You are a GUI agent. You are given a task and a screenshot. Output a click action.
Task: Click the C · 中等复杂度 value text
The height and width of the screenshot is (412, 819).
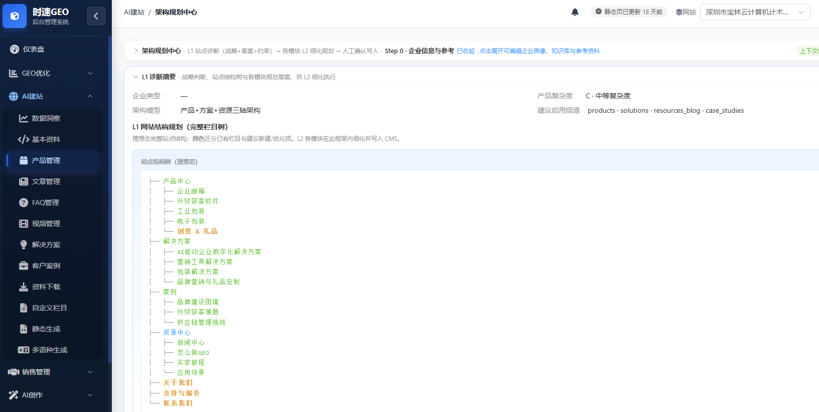point(608,96)
